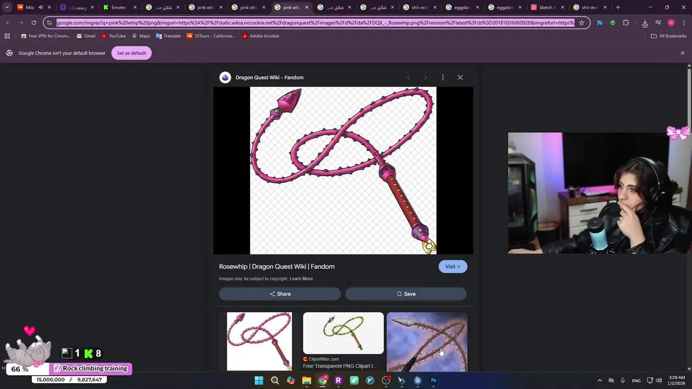This screenshot has width=692, height=389.
Task: Close the active pink whip tab
Action: (307, 7)
